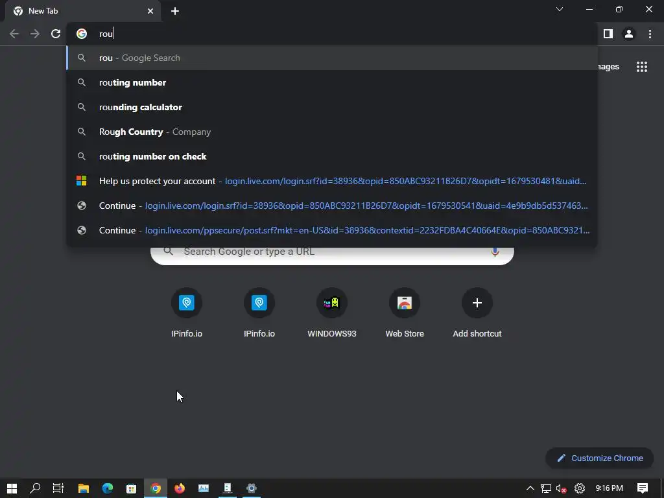
Task: Choose the 'rounding calculator' suggestion
Action: 332,107
